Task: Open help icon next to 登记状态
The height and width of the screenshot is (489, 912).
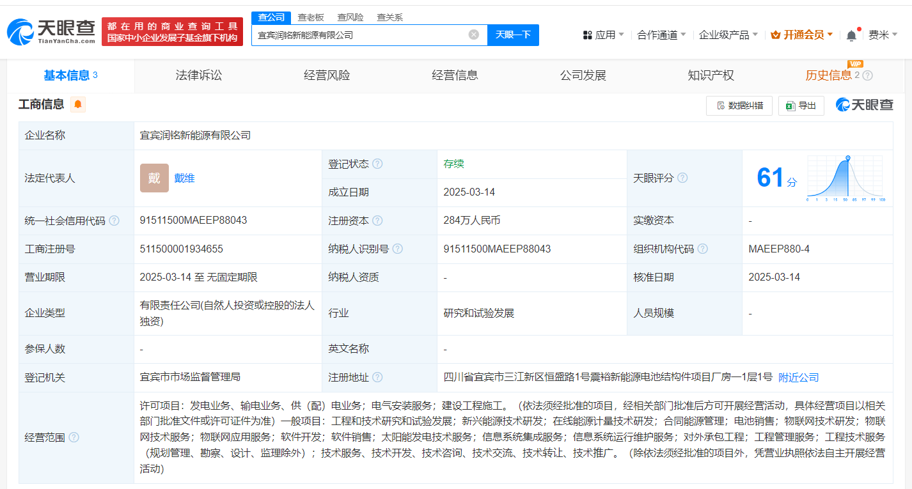Action: [x=377, y=164]
